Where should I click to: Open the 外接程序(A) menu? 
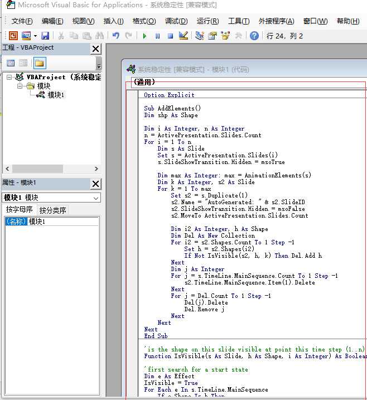pos(276,21)
